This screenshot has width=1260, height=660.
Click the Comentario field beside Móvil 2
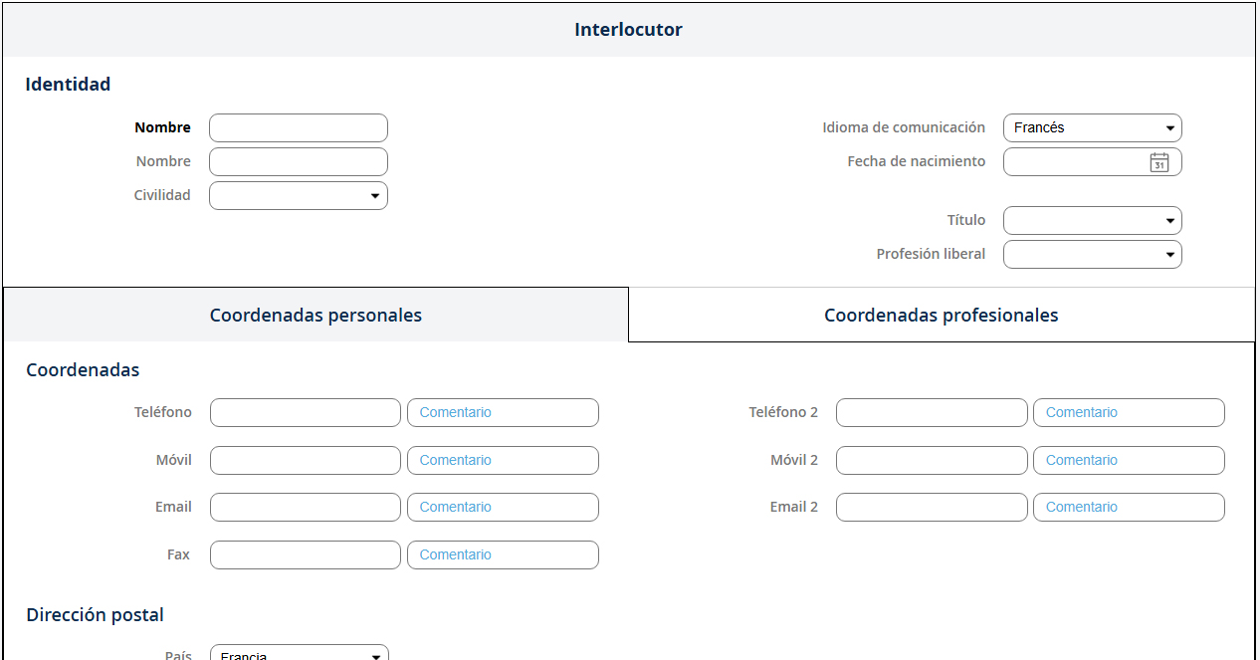1129,461
